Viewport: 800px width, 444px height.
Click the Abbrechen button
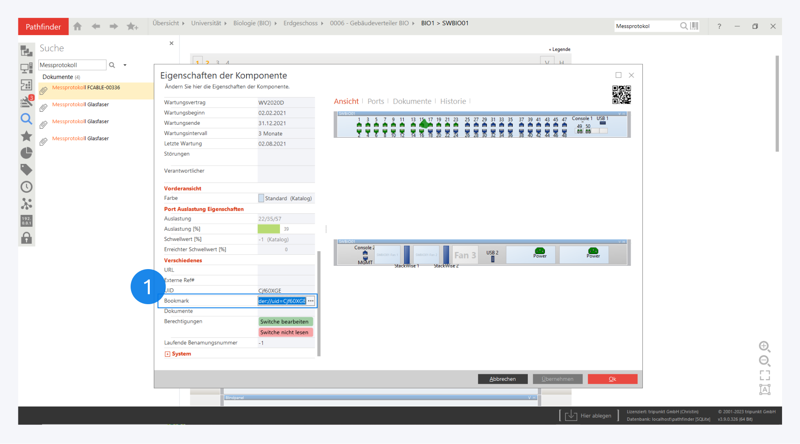[502, 379]
